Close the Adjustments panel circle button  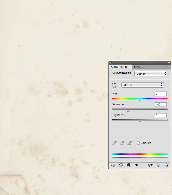[110, 62]
